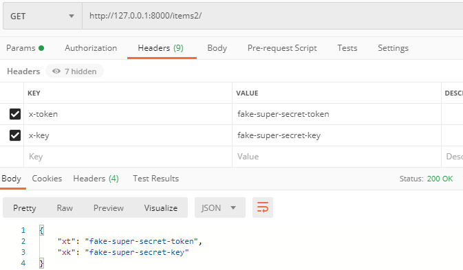463x270 pixels.
Task: Click the green Params indicator dot
Action: pyautogui.click(x=41, y=48)
